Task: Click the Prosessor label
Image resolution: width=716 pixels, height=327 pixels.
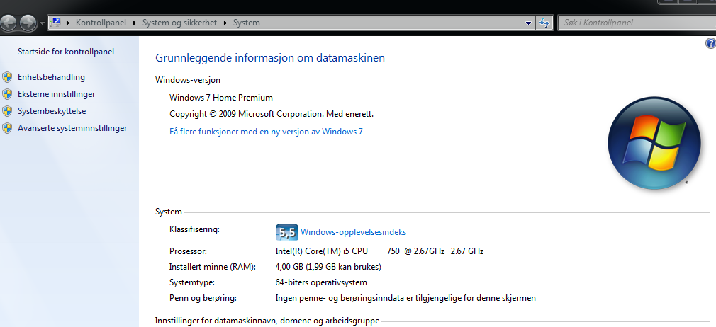Action: click(x=188, y=251)
